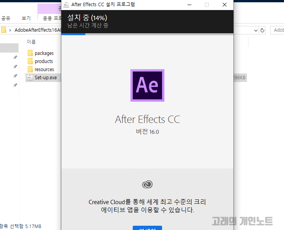This screenshot has height=230, width=284.
Task: Open the 보기 ribbon tab
Action: pos(26,18)
